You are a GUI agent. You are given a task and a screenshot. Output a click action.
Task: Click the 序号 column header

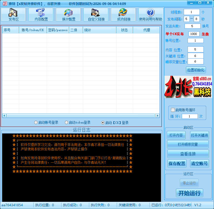(x=11, y=30)
